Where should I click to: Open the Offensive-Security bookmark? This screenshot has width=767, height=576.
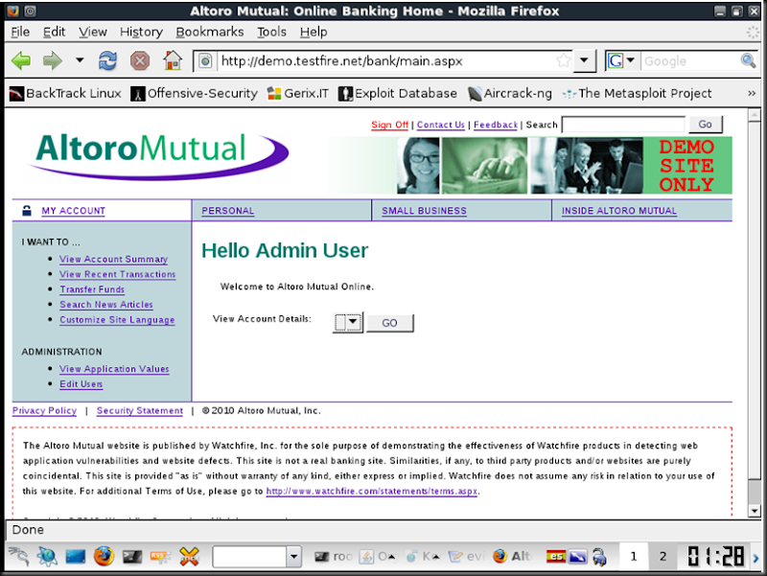[x=195, y=93]
